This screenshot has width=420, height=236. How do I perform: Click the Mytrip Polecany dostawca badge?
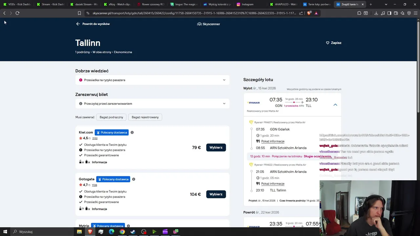[108, 226]
